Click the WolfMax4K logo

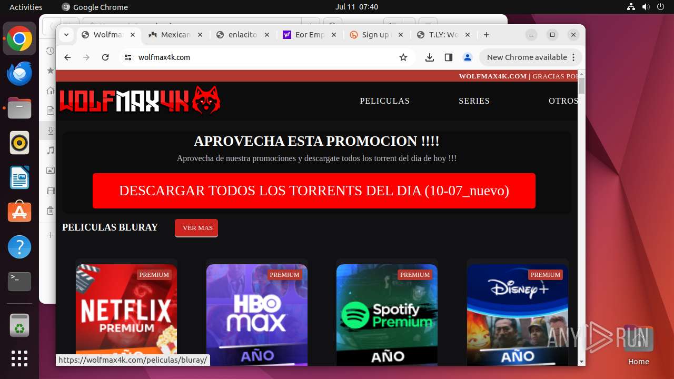pos(140,100)
